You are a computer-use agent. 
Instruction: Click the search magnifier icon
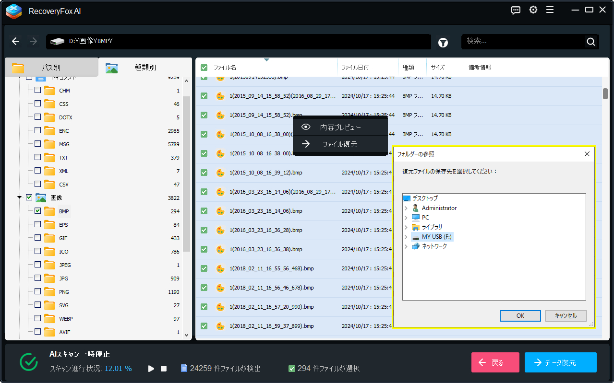[590, 41]
